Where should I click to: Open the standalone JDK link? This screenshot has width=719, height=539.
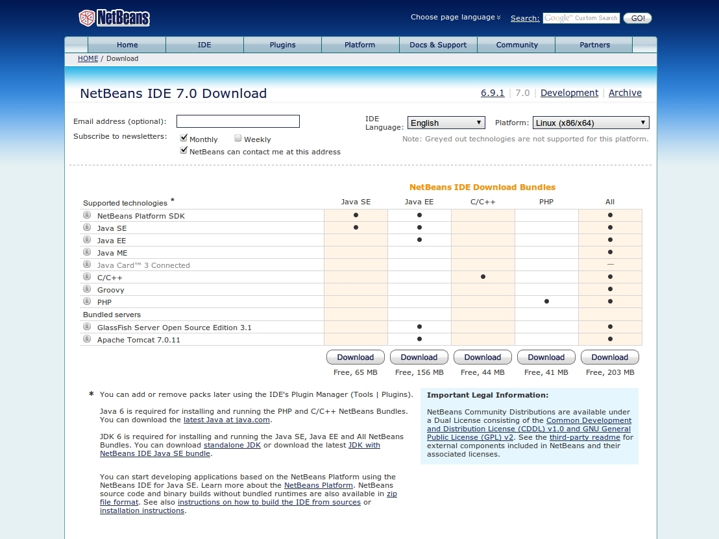click(232, 445)
